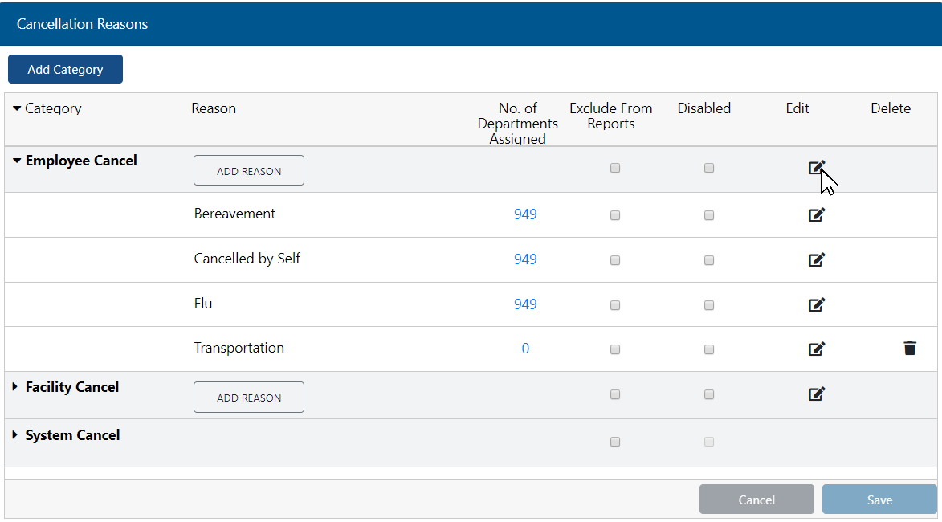Enable Exclude From Reports for System Cancel

[615, 442]
